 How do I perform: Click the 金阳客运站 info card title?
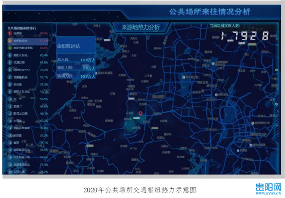pyautogui.click(x=68, y=46)
